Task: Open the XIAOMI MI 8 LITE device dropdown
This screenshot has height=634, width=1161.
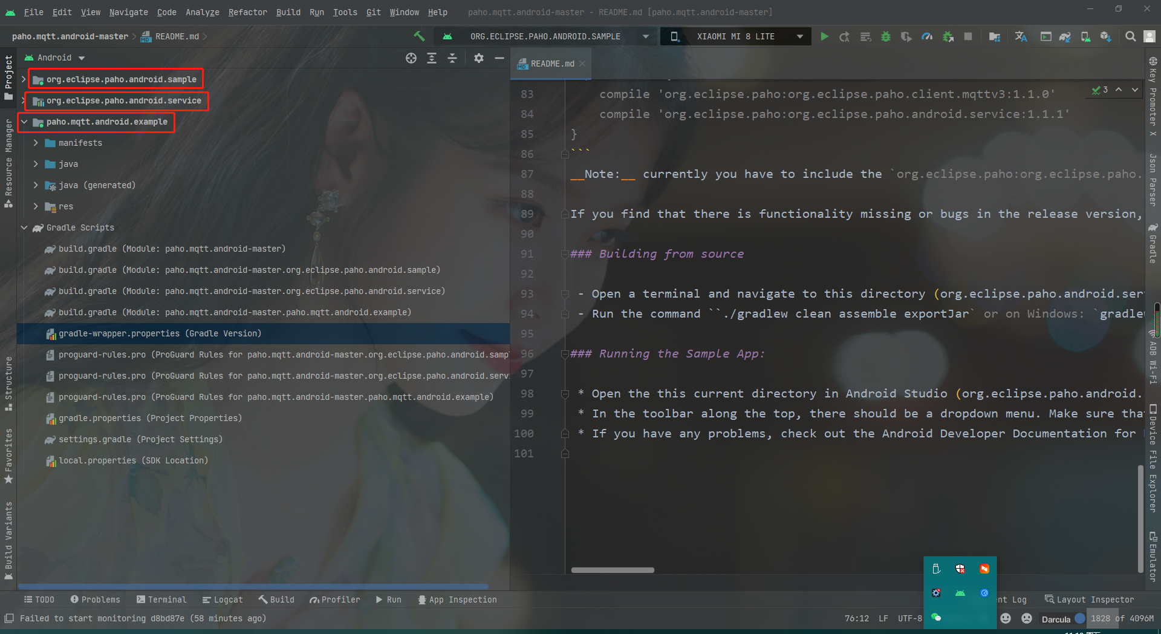Action: point(735,36)
